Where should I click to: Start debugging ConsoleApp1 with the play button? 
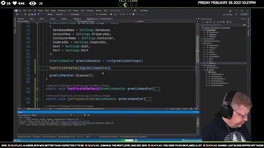[102, 14]
